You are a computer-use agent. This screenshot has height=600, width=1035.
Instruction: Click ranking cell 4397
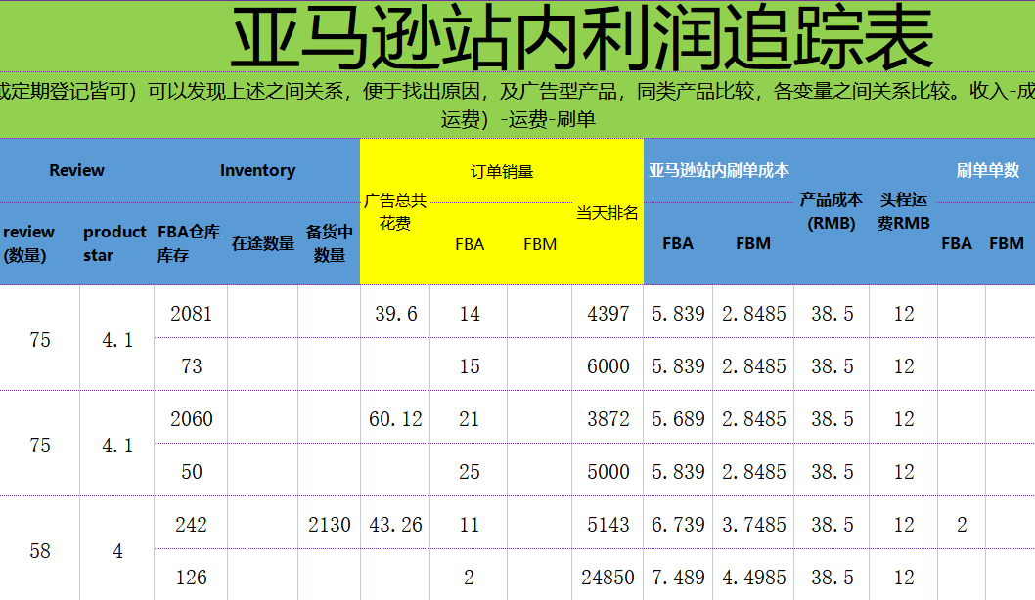(607, 313)
